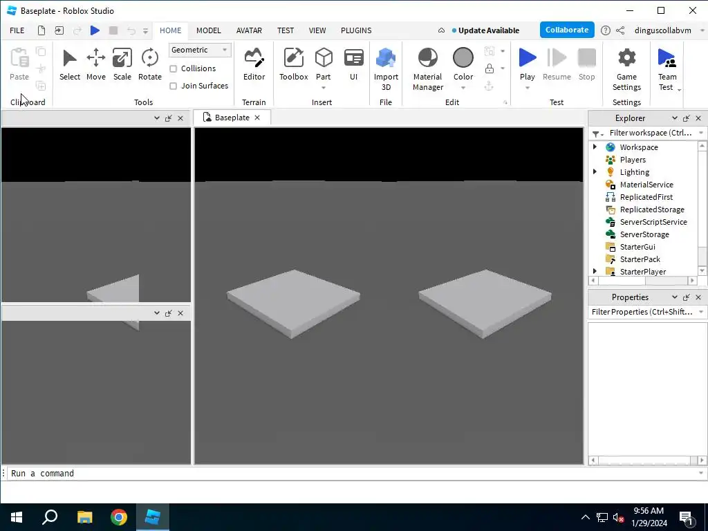Click the lock tool icon in Edit section
Viewport: 708px width, 531px height.
(x=489, y=68)
